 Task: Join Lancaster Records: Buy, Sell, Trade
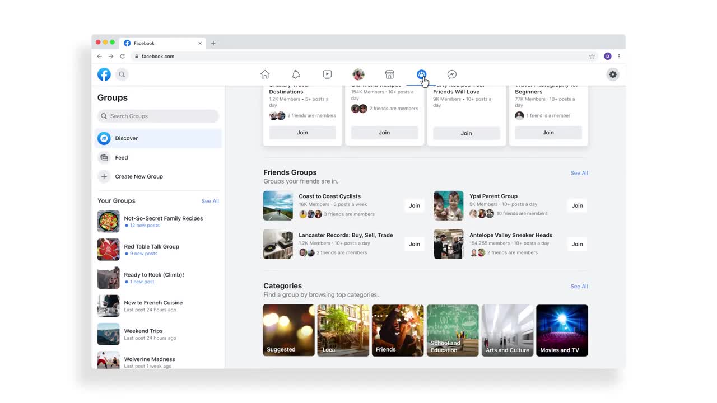click(415, 244)
